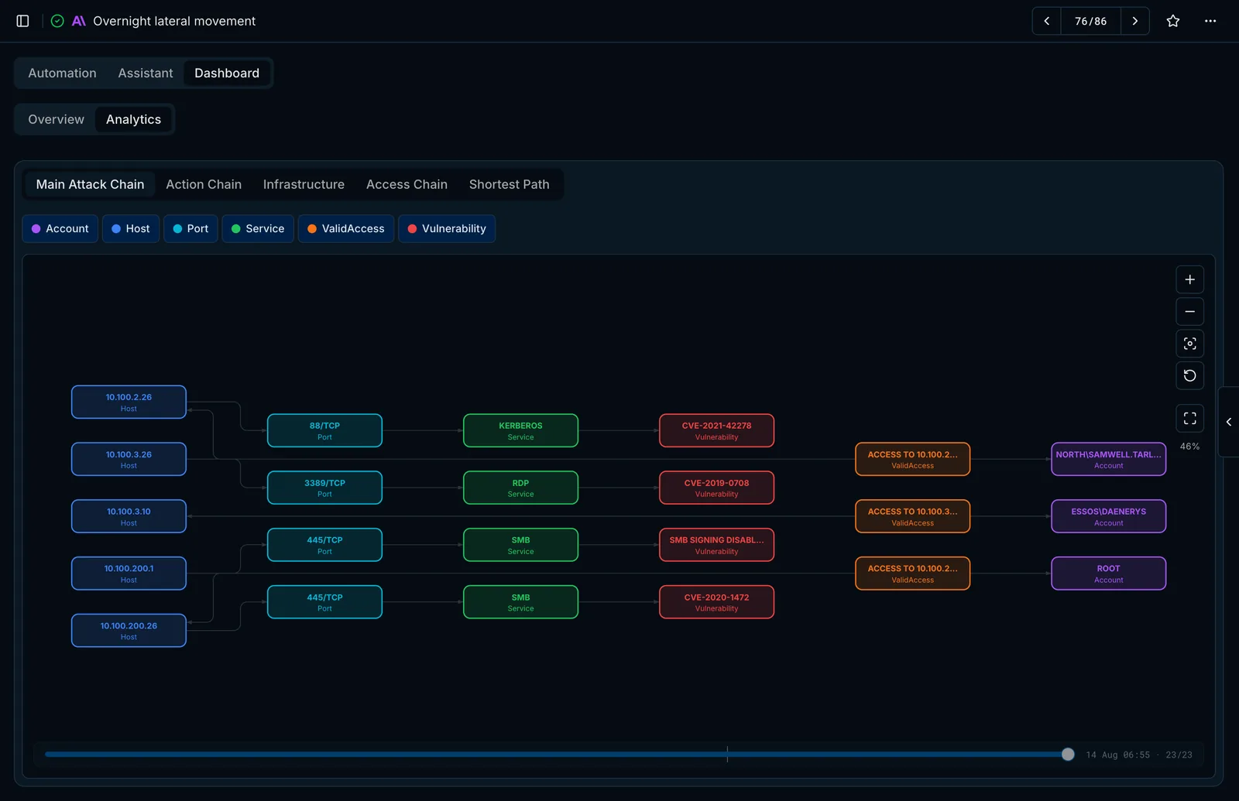Toggle ValidAccess node filter
Screen dimensions: 1239x801
pyautogui.click(x=346, y=228)
